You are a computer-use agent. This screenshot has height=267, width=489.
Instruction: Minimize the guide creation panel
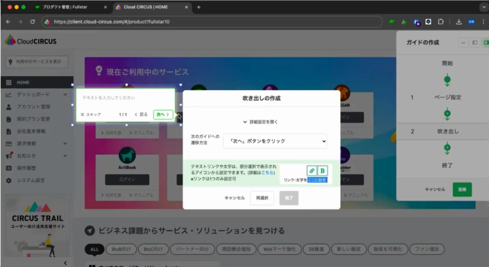[463, 43]
